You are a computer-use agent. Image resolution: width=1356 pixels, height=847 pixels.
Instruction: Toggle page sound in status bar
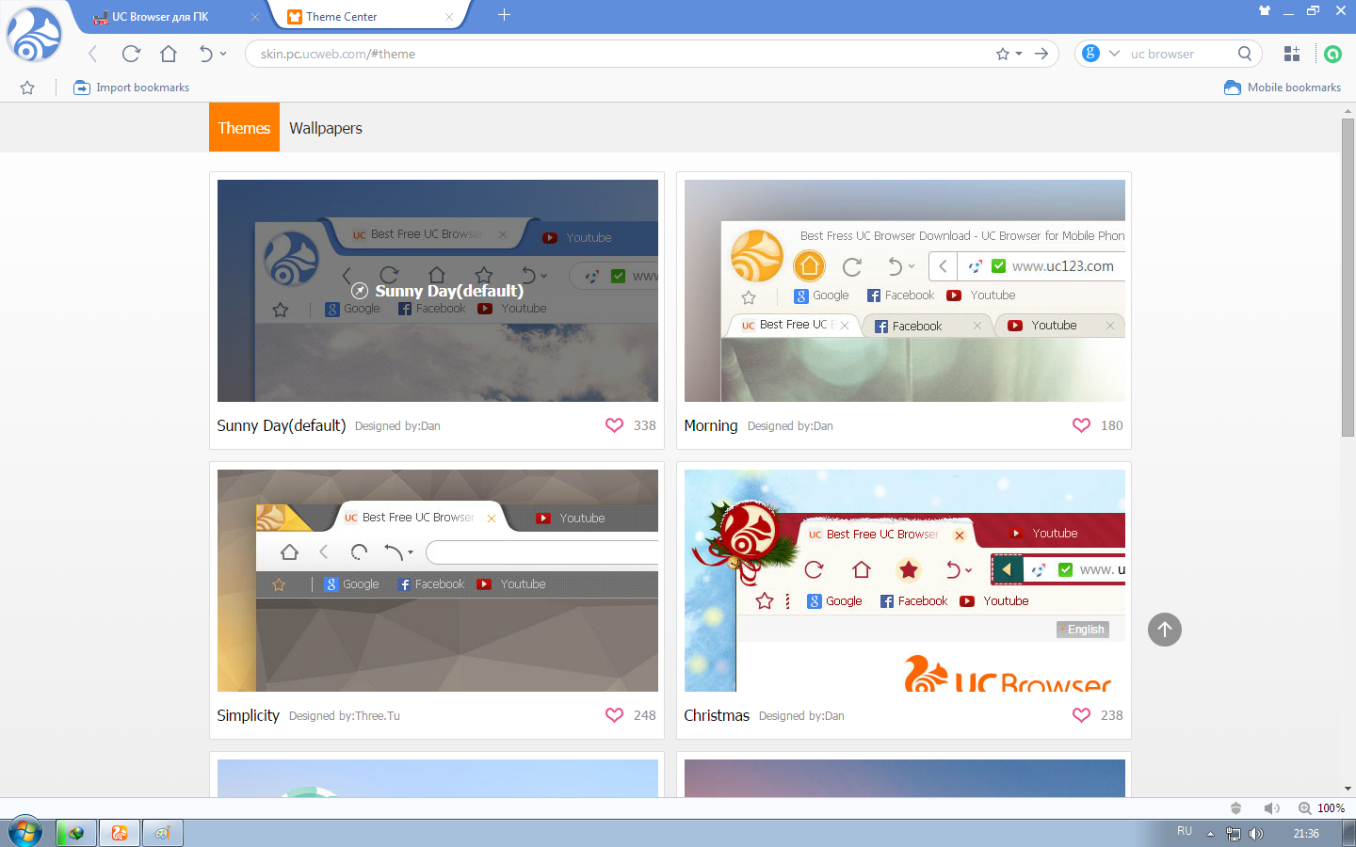coord(1271,808)
